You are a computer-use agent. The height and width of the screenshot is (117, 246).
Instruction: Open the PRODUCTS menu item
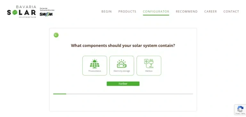127,12
